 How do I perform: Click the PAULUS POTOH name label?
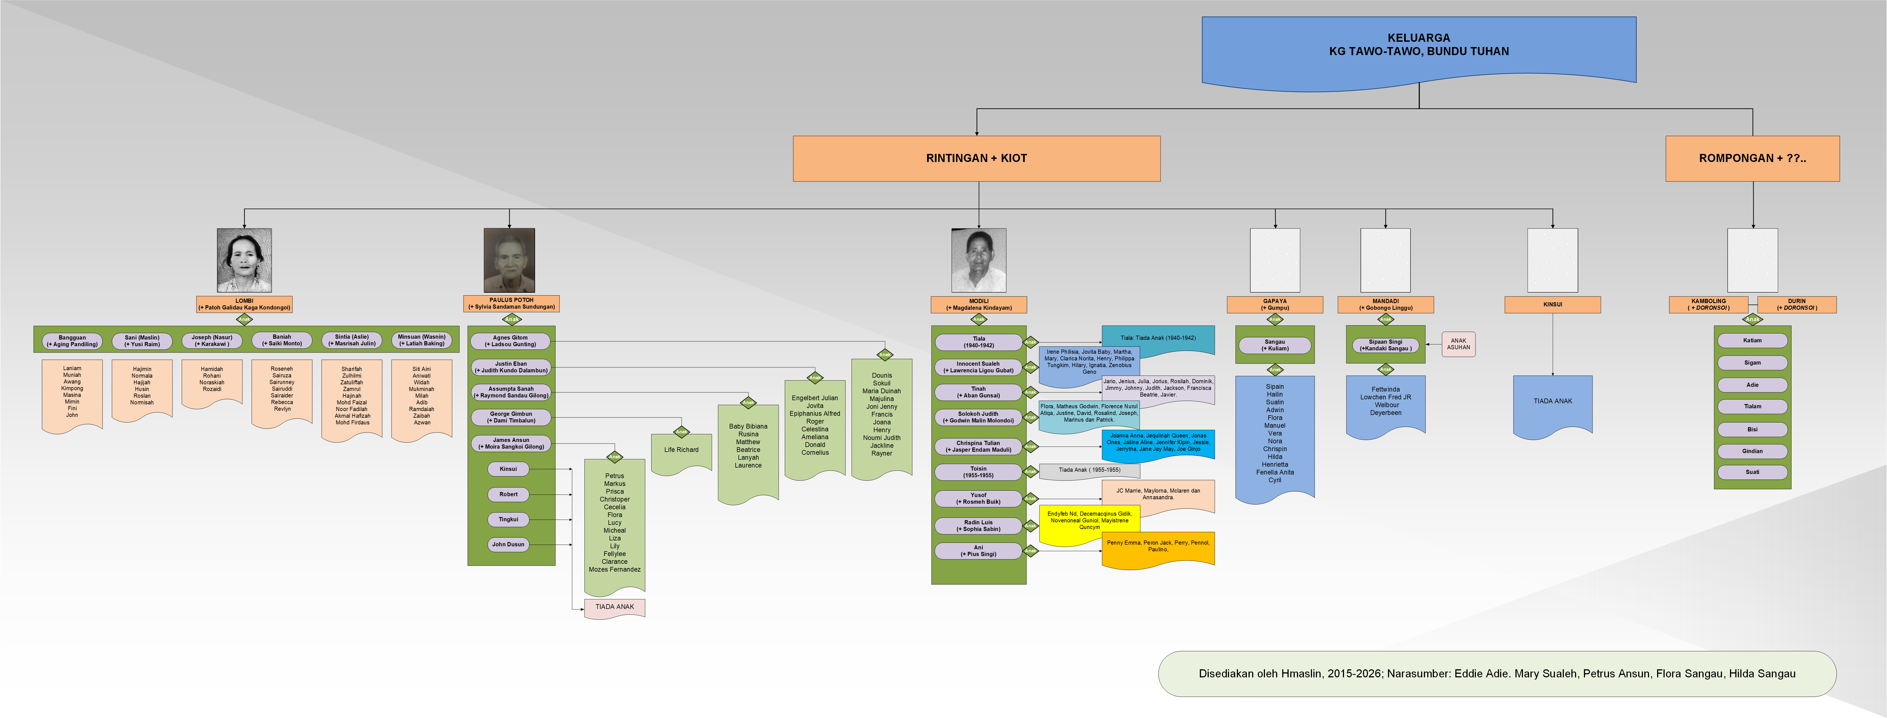pyautogui.click(x=511, y=303)
